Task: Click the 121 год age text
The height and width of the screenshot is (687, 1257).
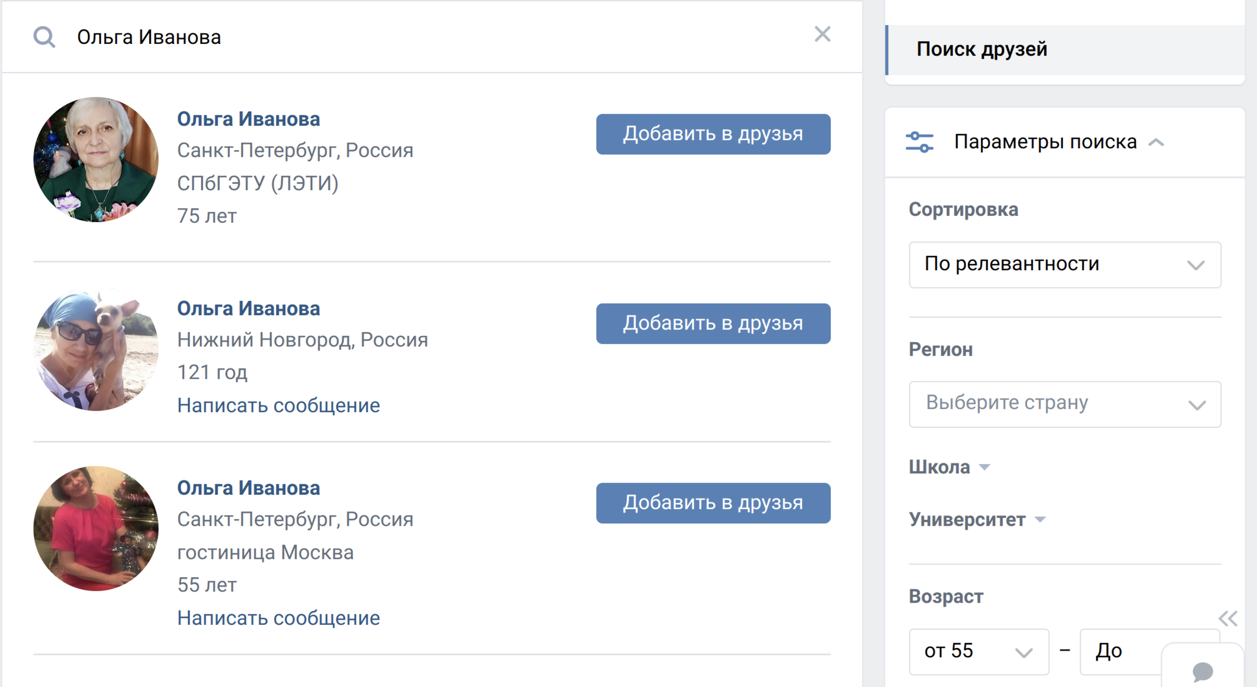Action: [212, 372]
